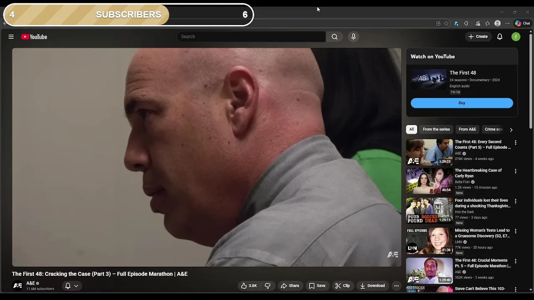Click the Buy button for The First 48

pos(462,103)
